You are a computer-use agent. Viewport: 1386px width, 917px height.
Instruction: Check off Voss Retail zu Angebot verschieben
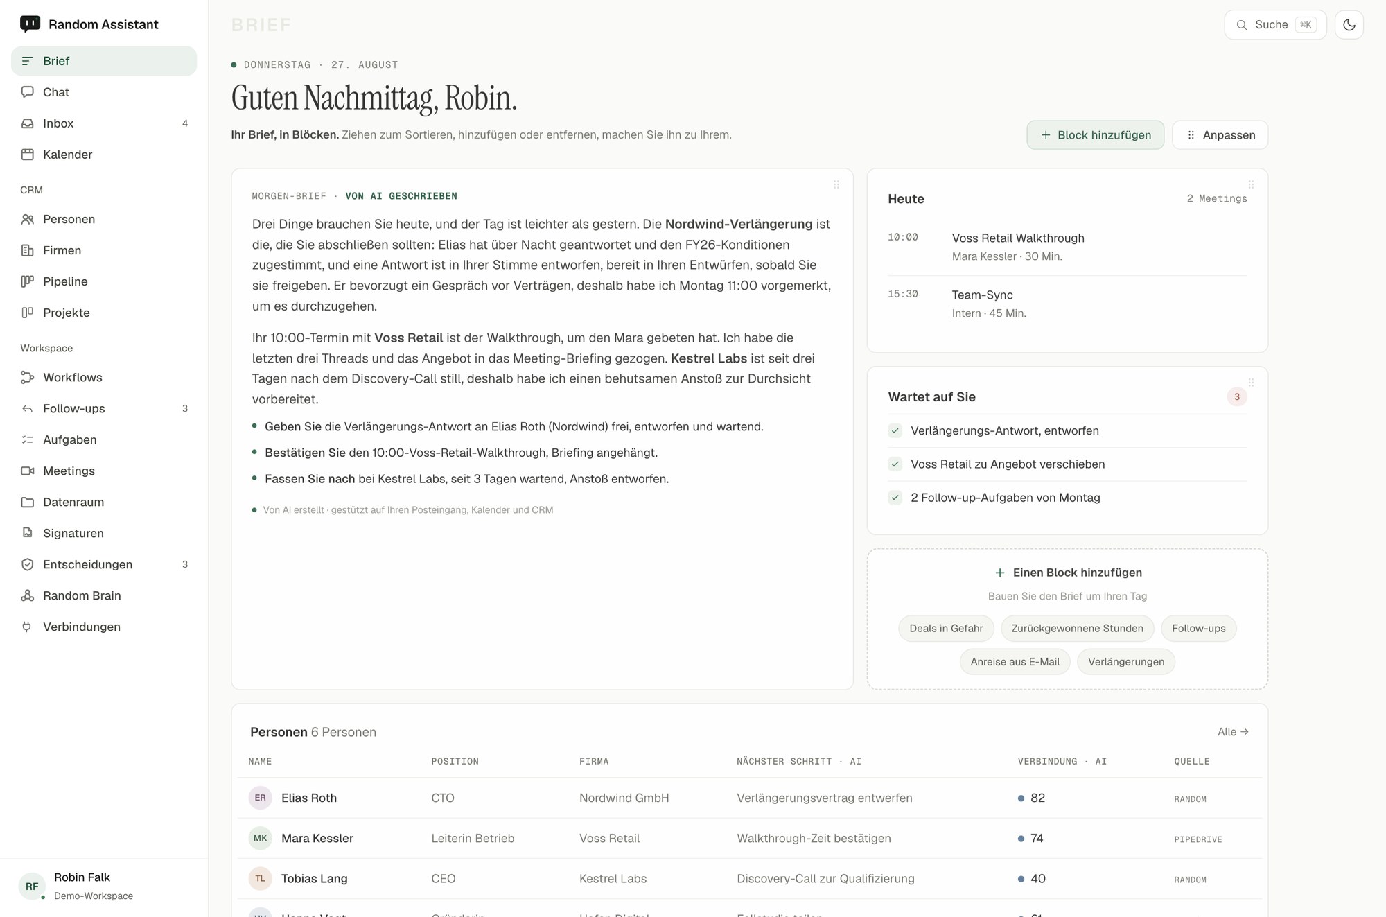click(x=895, y=464)
